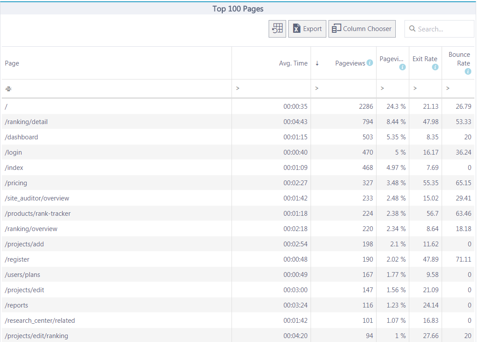Click percentage value 2.38 %
This screenshot has width=477, height=342.
pyautogui.click(x=396, y=213)
